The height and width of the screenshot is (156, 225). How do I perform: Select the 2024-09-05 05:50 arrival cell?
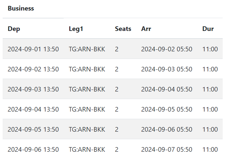pos(167,109)
